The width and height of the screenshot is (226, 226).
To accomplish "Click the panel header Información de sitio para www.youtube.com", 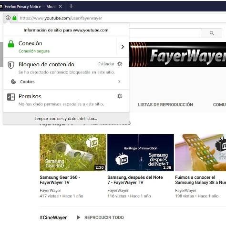I will coord(66,30).
